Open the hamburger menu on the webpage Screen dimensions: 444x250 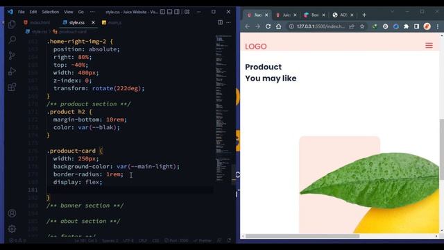429,46
